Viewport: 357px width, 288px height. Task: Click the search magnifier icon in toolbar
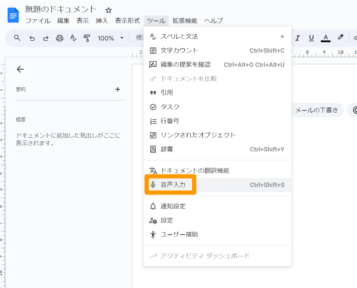point(17,38)
